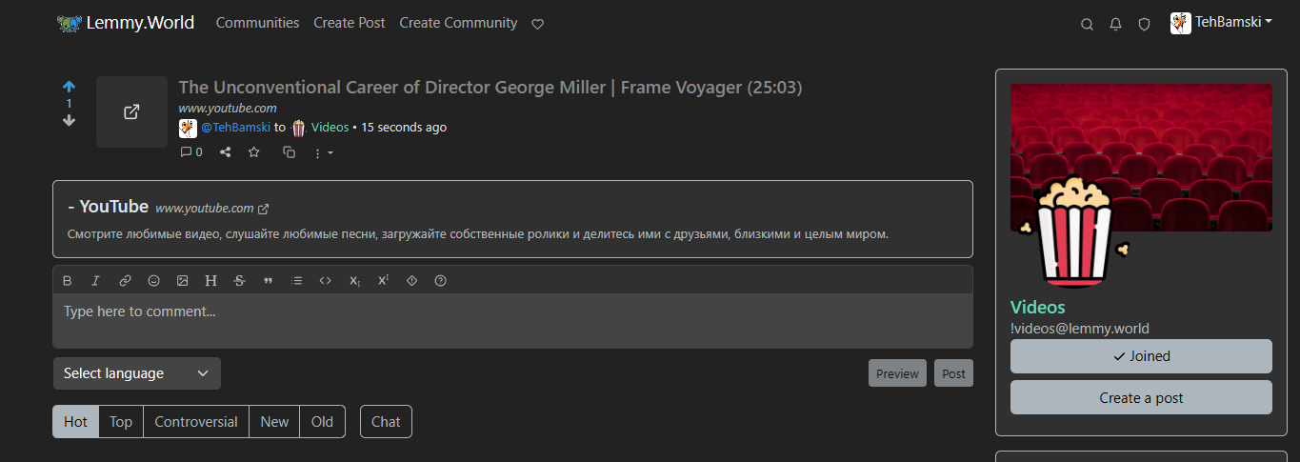Viewport: 1300px width, 462px height.
Task: Insert a spoiler with the editor toolbar
Action: [x=411, y=280]
